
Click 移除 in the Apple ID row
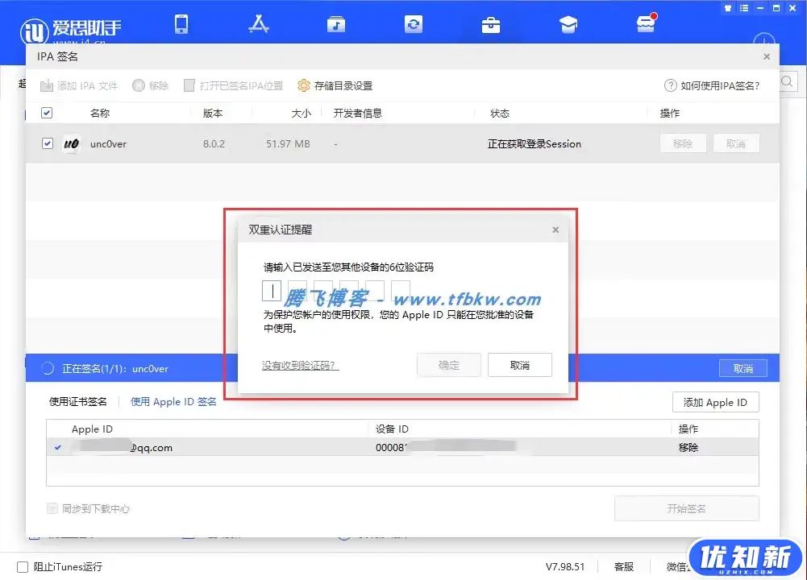(688, 447)
